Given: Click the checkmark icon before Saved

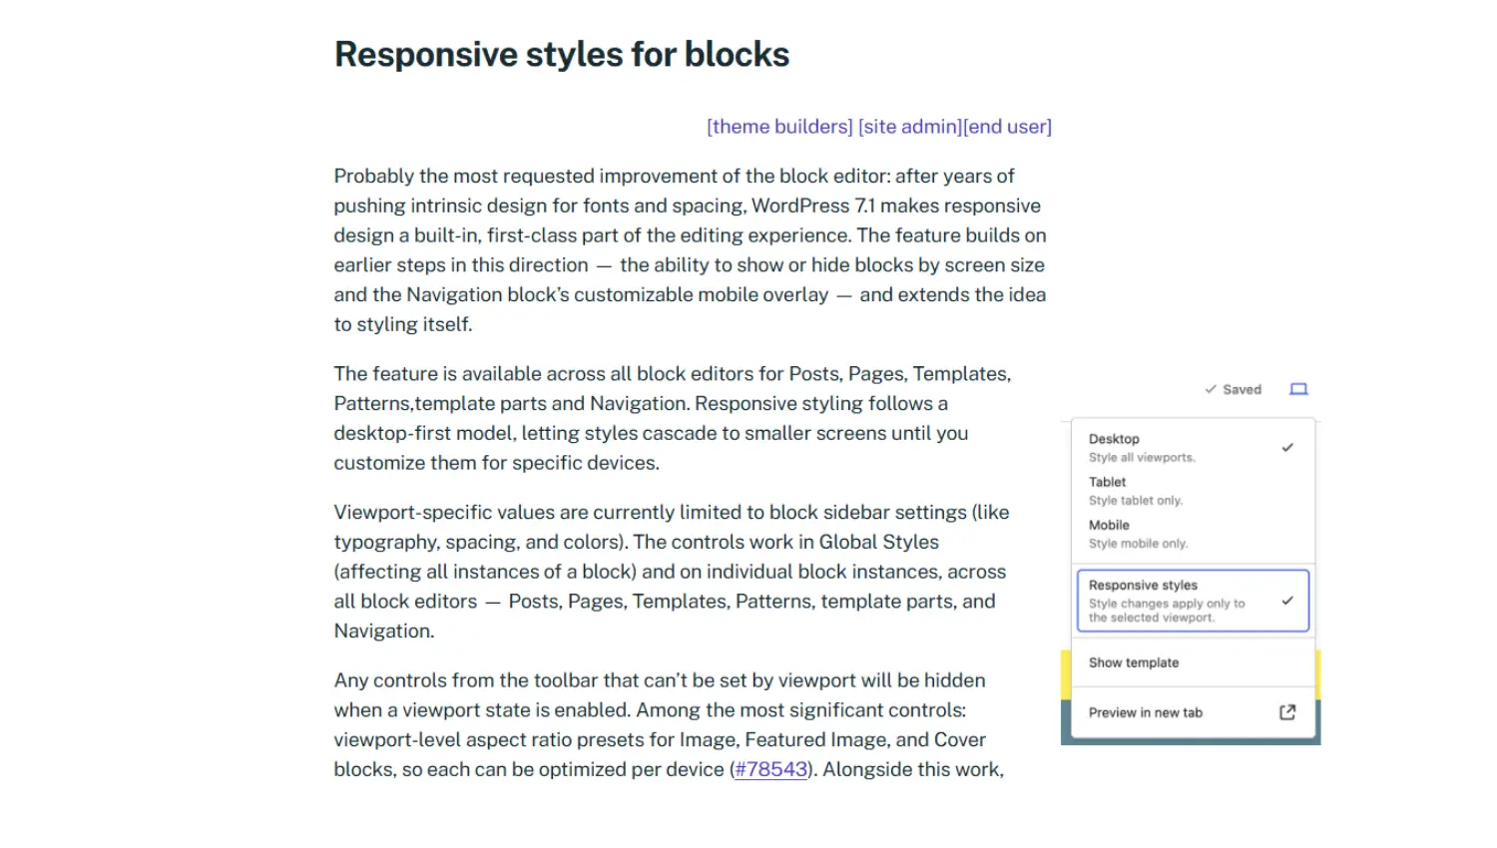Looking at the screenshot, I should coord(1211,389).
